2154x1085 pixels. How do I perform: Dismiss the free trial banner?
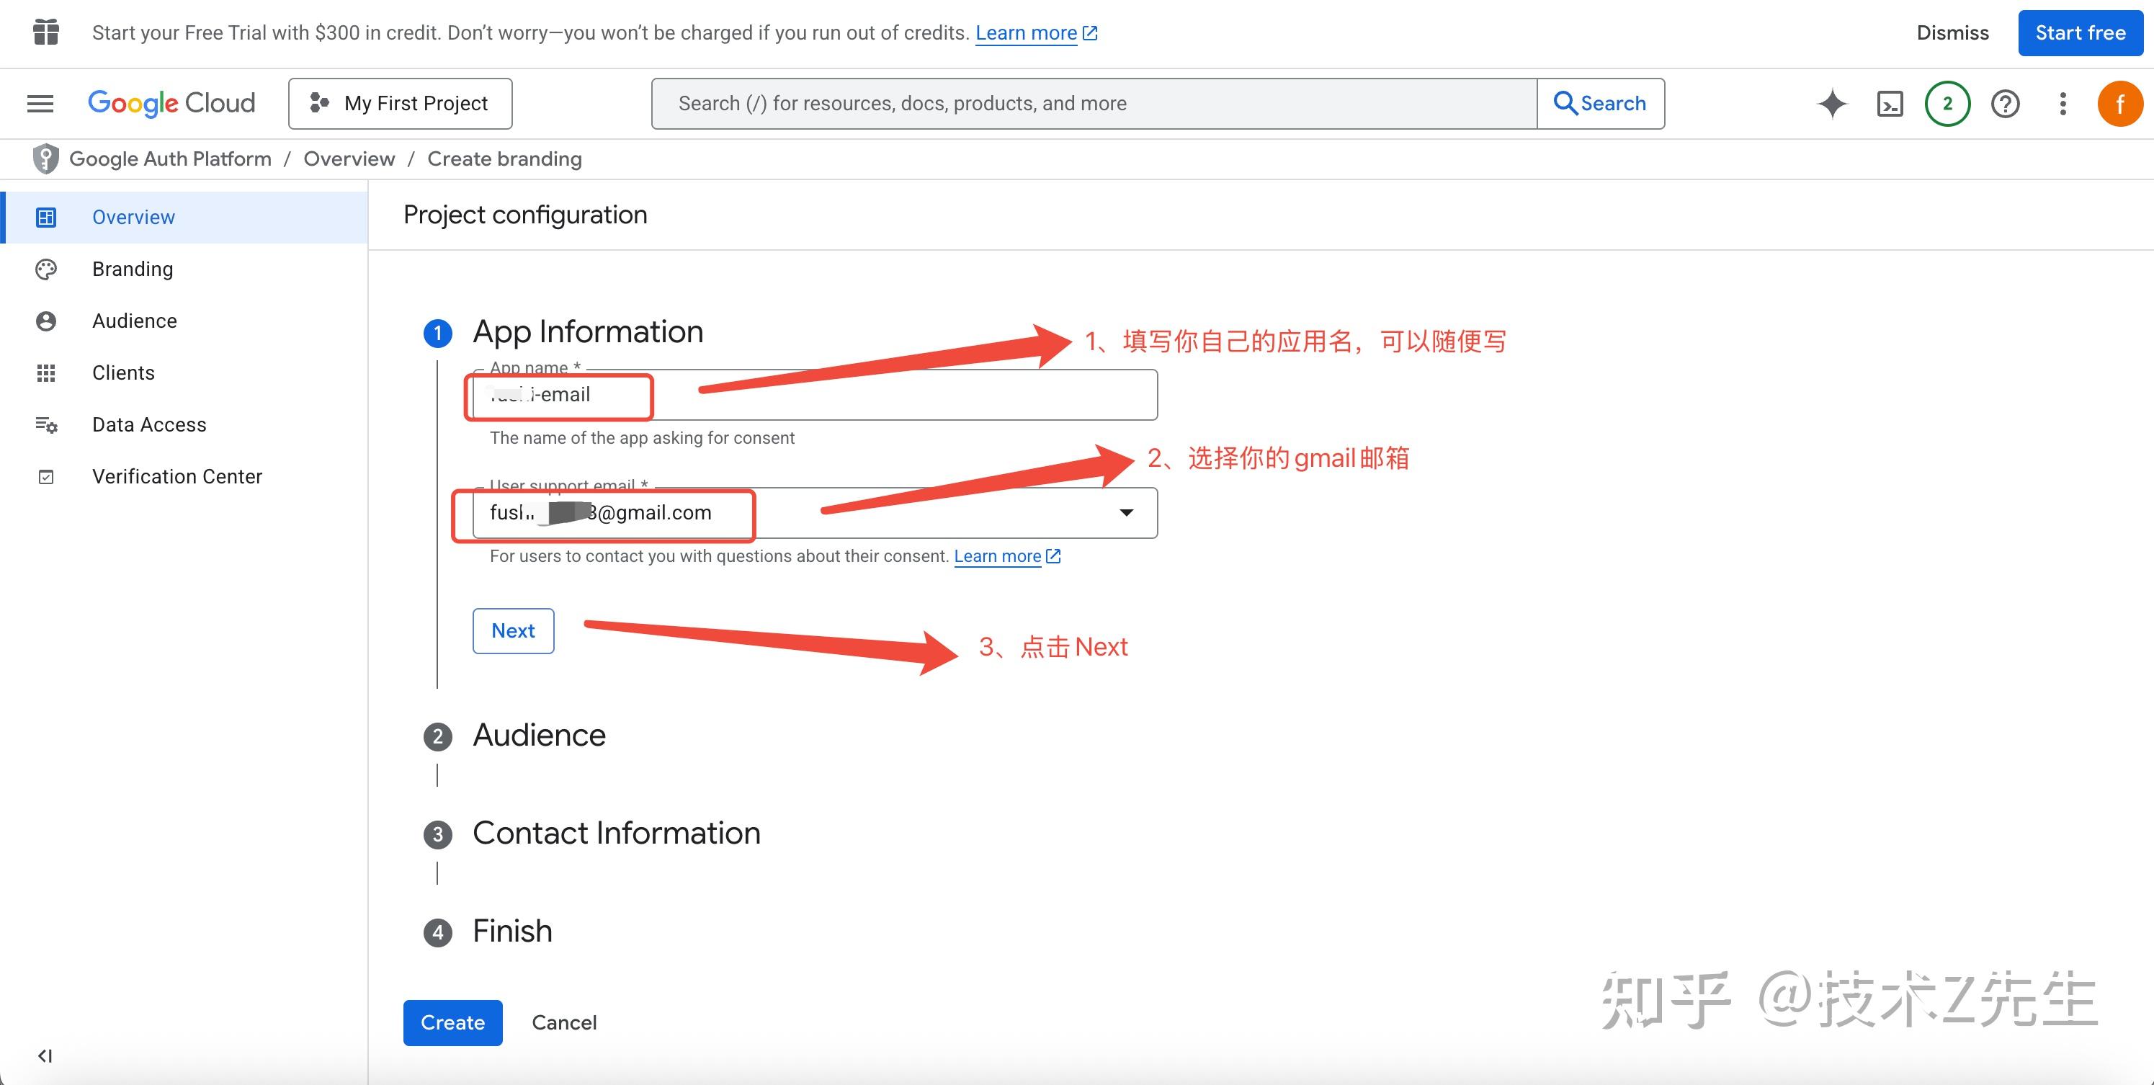[x=1952, y=32]
